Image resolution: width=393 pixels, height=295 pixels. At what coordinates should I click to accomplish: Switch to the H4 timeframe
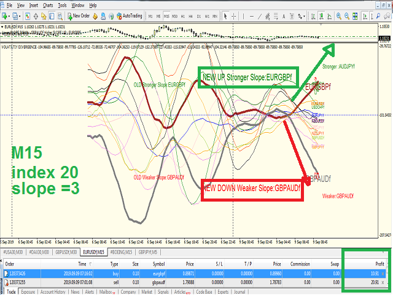pos(190,17)
